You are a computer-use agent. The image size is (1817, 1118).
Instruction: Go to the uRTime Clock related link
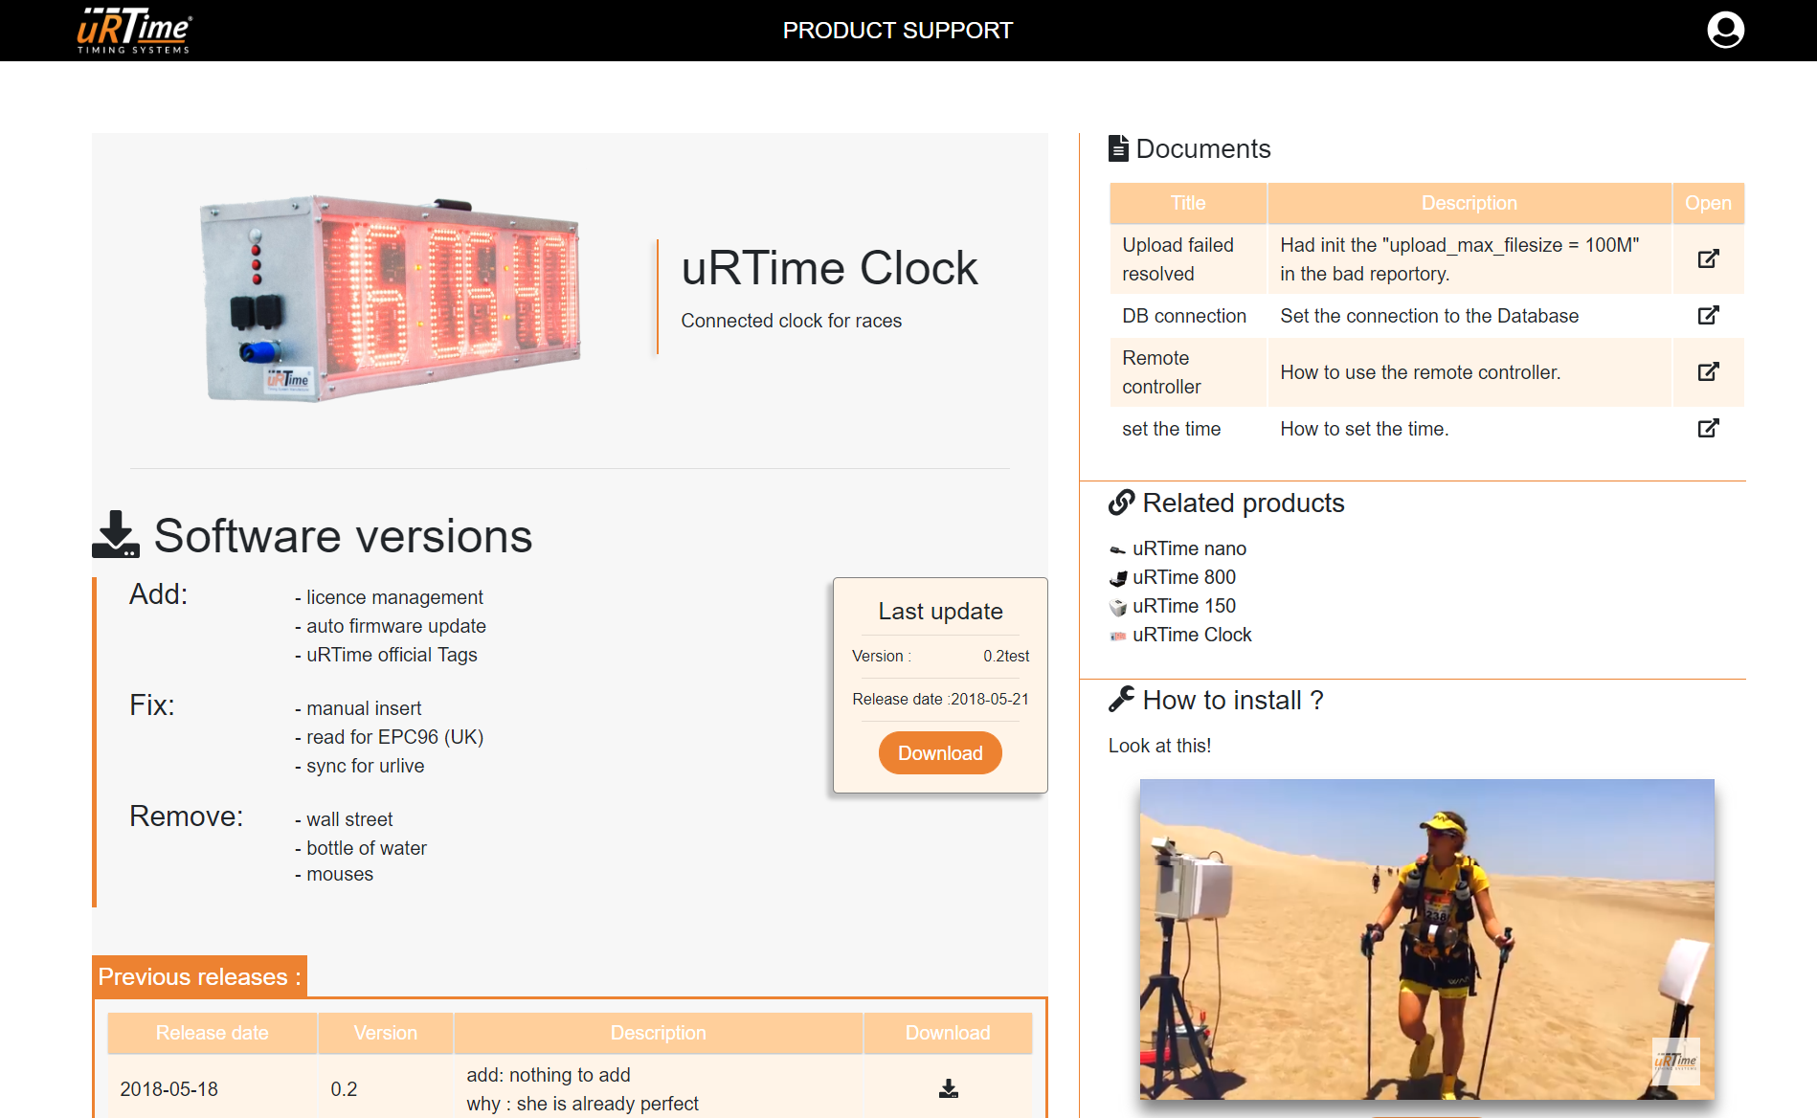pyautogui.click(x=1192, y=635)
